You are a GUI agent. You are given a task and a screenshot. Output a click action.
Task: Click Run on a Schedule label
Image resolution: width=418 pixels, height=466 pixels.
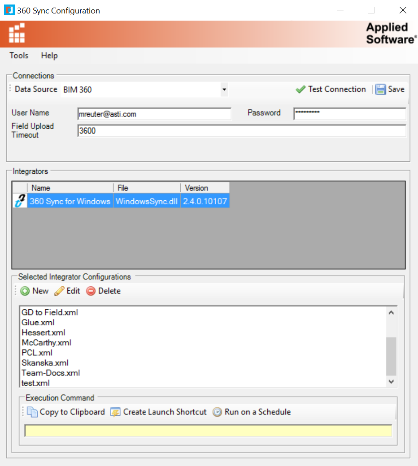[x=257, y=412]
